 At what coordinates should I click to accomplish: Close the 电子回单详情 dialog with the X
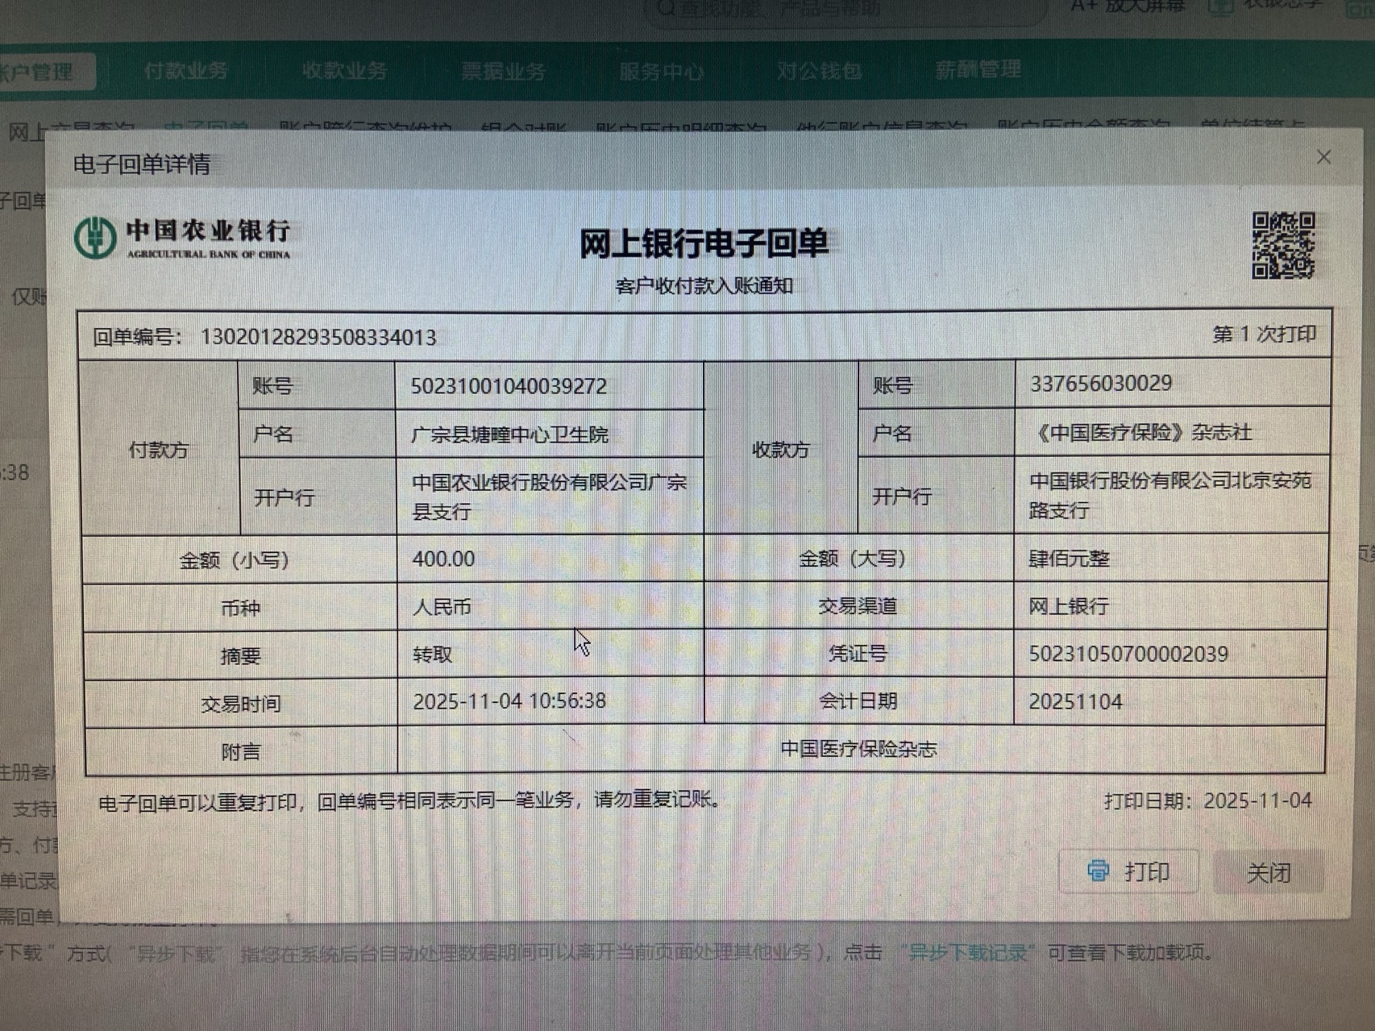click(x=1323, y=157)
